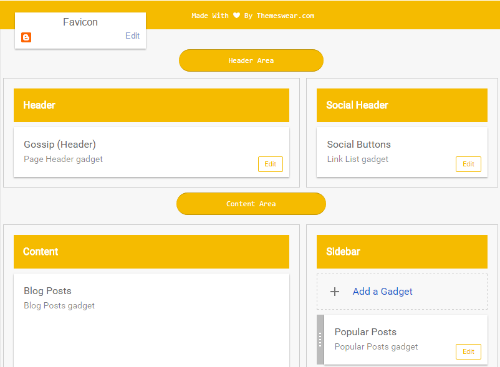The image size is (500, 367).
Task: Edit the Gossip (Header) gadget
Action: (270, 164)
